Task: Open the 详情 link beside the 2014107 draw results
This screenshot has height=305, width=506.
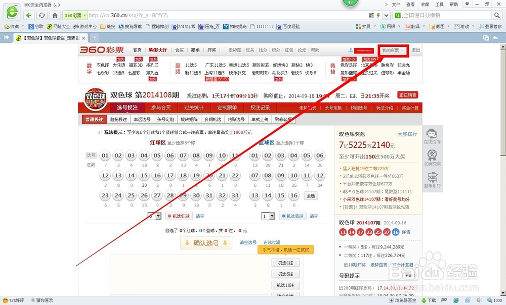Action: (x=406, y=232)
